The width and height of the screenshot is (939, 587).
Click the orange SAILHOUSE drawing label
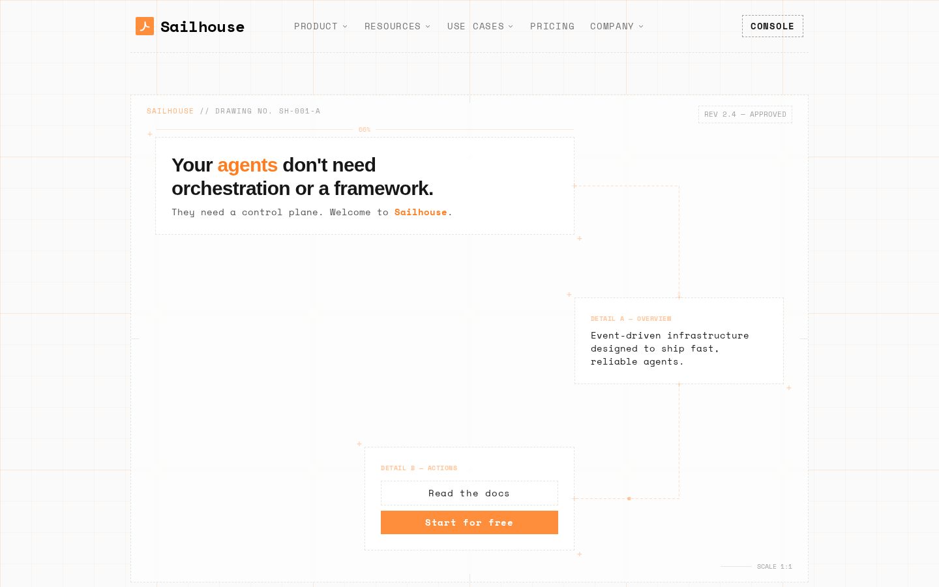coord(170,111)
